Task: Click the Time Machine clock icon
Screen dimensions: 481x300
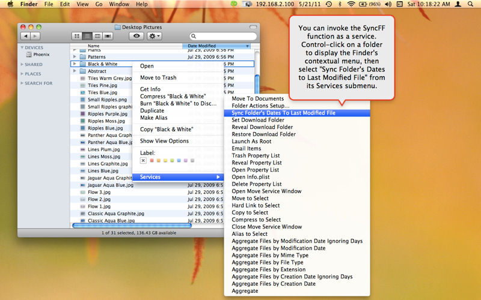Action: click(329, 4)
